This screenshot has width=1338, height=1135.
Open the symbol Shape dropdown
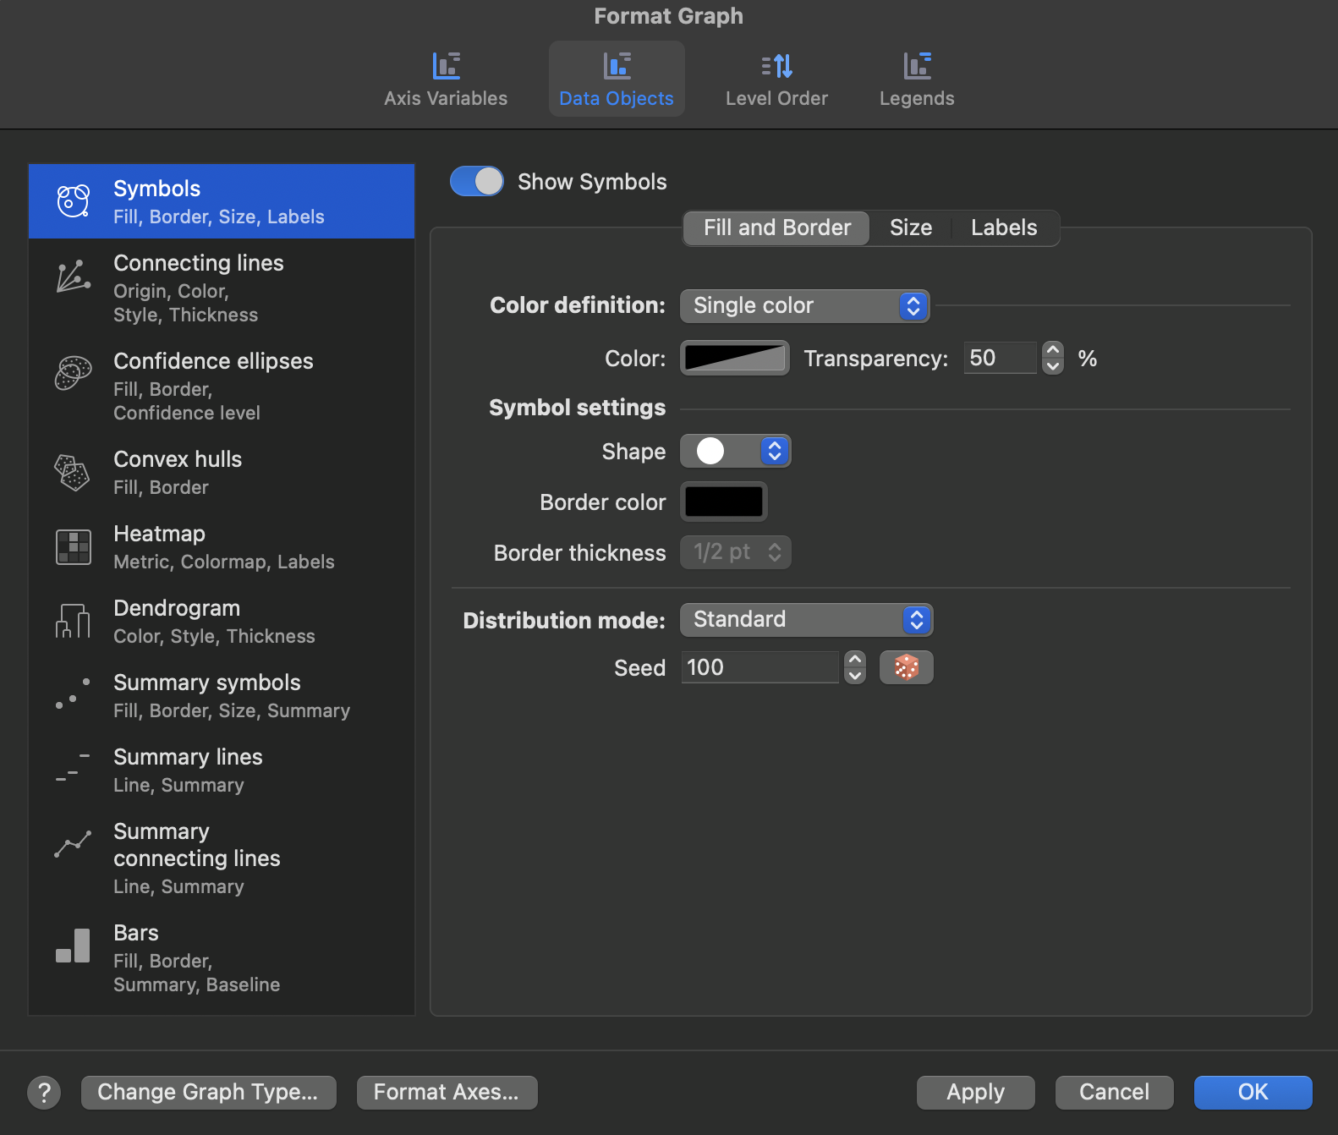(x=736, y=451)
